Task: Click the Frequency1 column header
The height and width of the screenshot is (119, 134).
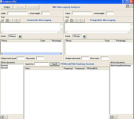Action: (x=68, y=68)
